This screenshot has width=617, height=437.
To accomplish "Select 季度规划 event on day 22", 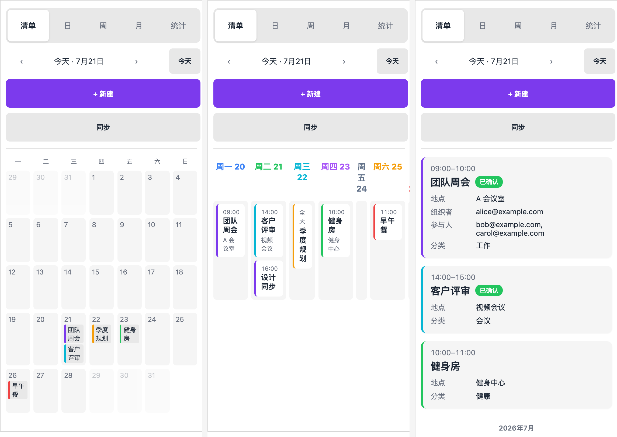I will tap(102, 334).
